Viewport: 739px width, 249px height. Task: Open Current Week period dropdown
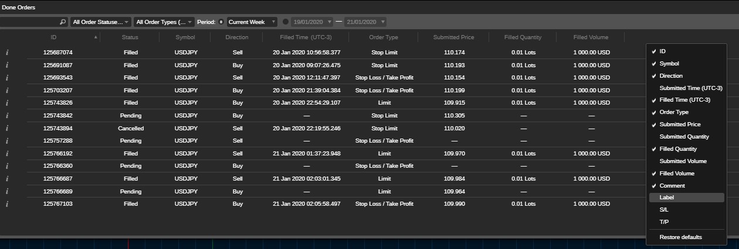click(252, 22)
